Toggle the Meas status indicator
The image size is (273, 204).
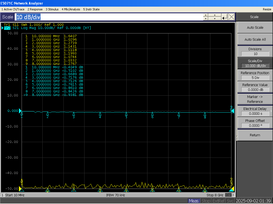194,201
